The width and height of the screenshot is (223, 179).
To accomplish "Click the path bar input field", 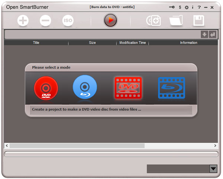I will click(103, 34).
